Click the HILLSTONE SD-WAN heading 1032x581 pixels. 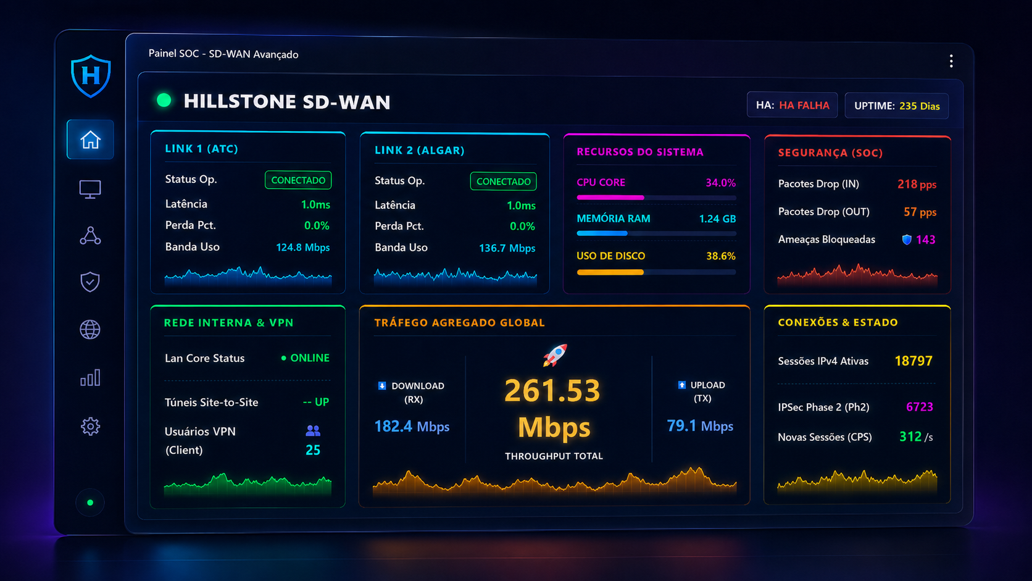[x=287, y=101]
